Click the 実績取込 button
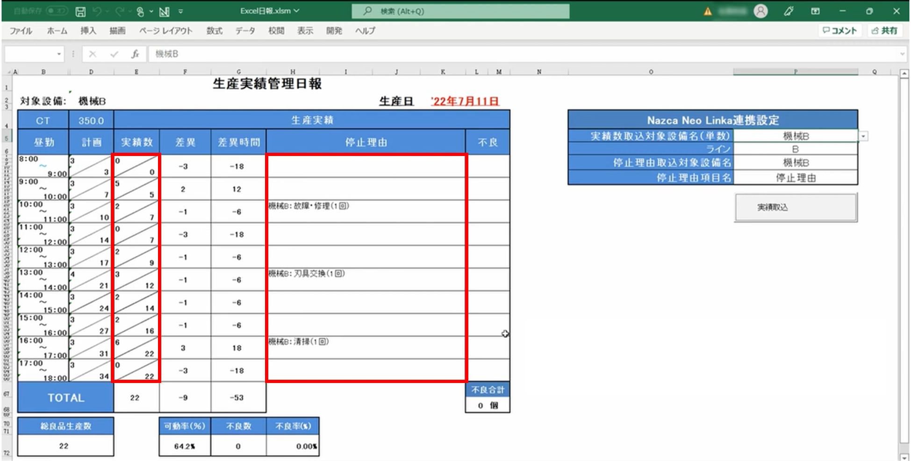Screen dimensions: 911x461 796,207
